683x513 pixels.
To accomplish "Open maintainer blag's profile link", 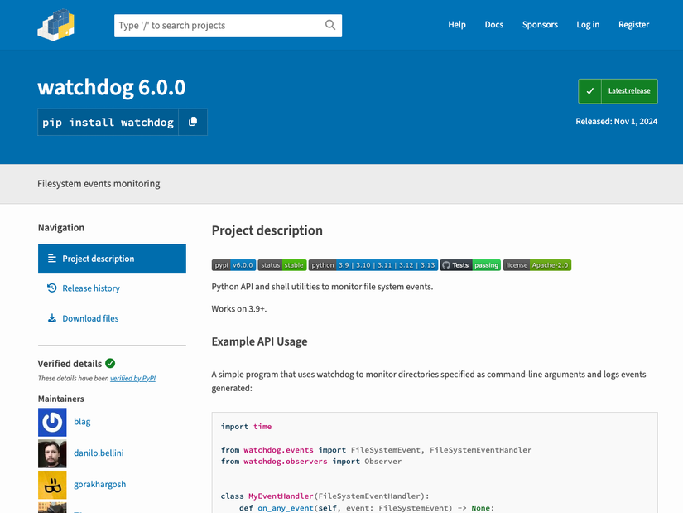I will click(x=82, y=421).
